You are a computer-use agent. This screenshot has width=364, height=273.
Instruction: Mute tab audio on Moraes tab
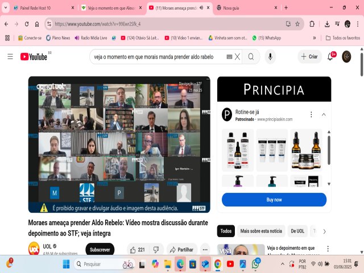(x=201, y=8)
